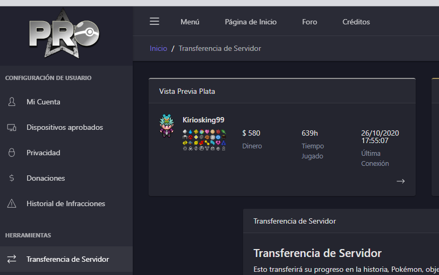Click the right arrow in Vista Previa Plata
This screenshot has height=275, width=439.
point(400,181)
